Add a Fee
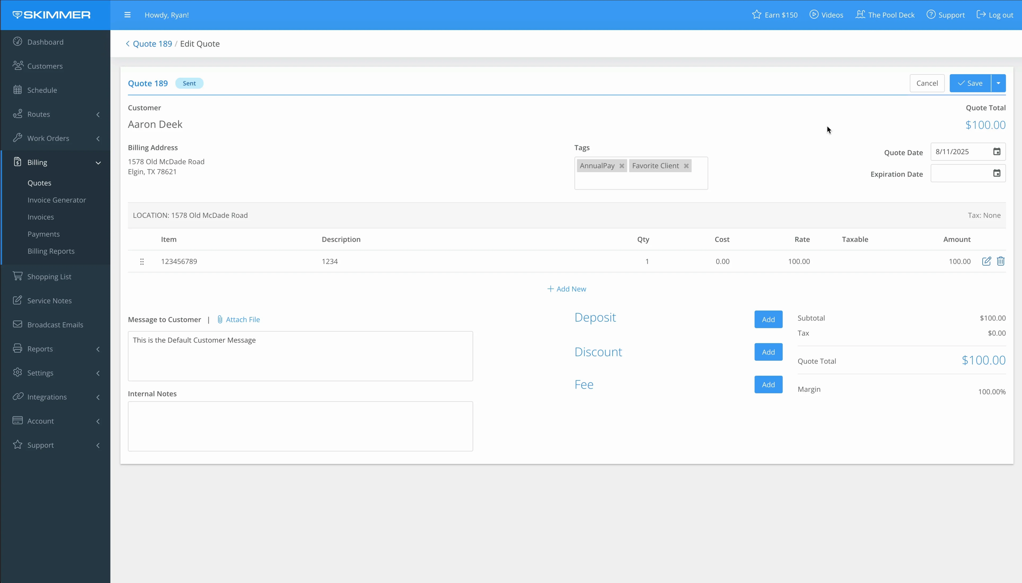 (768, 384)
